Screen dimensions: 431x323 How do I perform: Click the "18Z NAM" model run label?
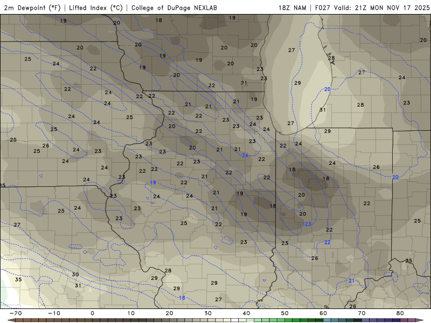click(292, 8)
